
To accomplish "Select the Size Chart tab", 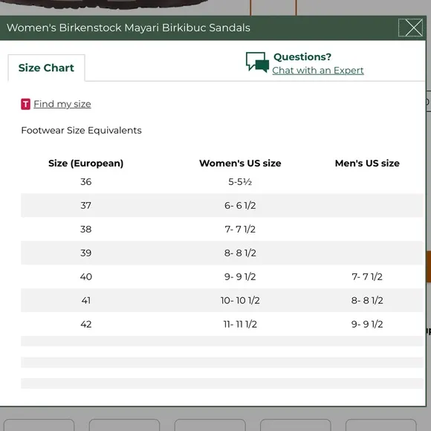I will click(46, 68).
